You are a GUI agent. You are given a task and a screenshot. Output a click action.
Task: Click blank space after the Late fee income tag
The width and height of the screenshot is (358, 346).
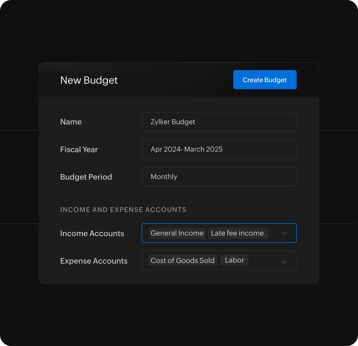(274, 233)
